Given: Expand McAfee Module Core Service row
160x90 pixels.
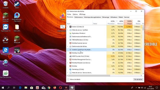Looking at the screenshot, I should 67,63.
